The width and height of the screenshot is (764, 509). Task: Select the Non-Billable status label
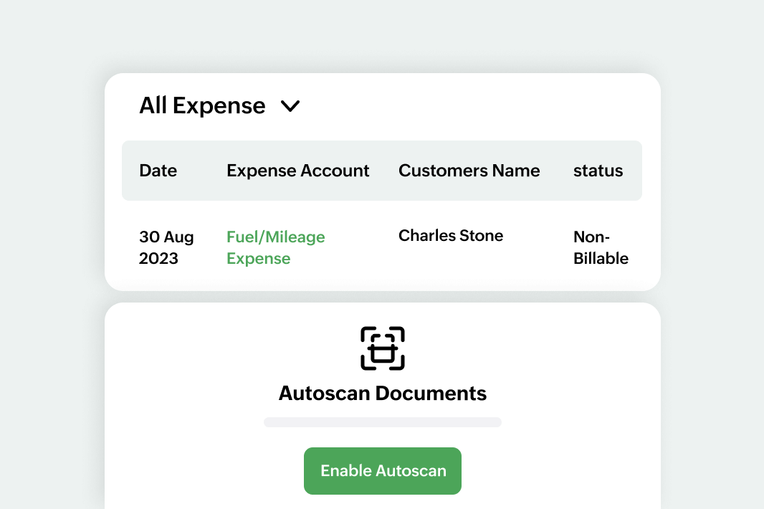(601, 247)
